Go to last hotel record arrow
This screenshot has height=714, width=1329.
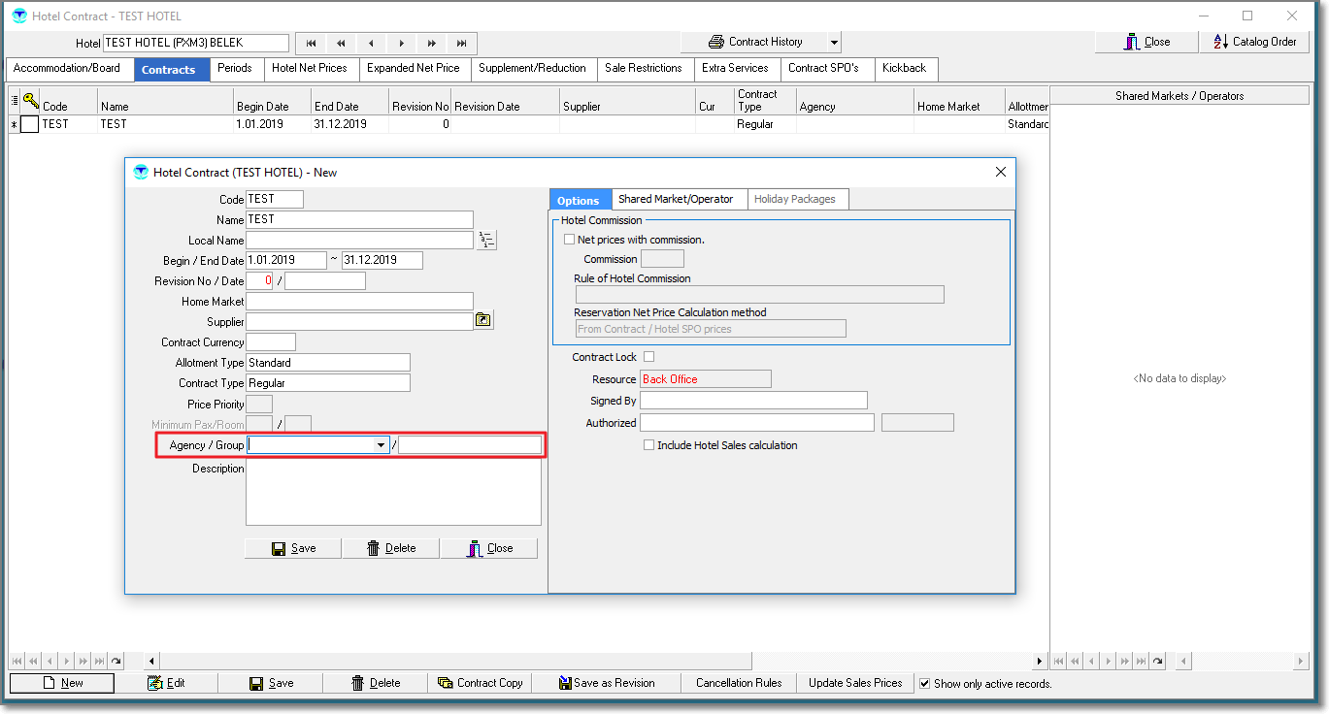tap(462, 44)
